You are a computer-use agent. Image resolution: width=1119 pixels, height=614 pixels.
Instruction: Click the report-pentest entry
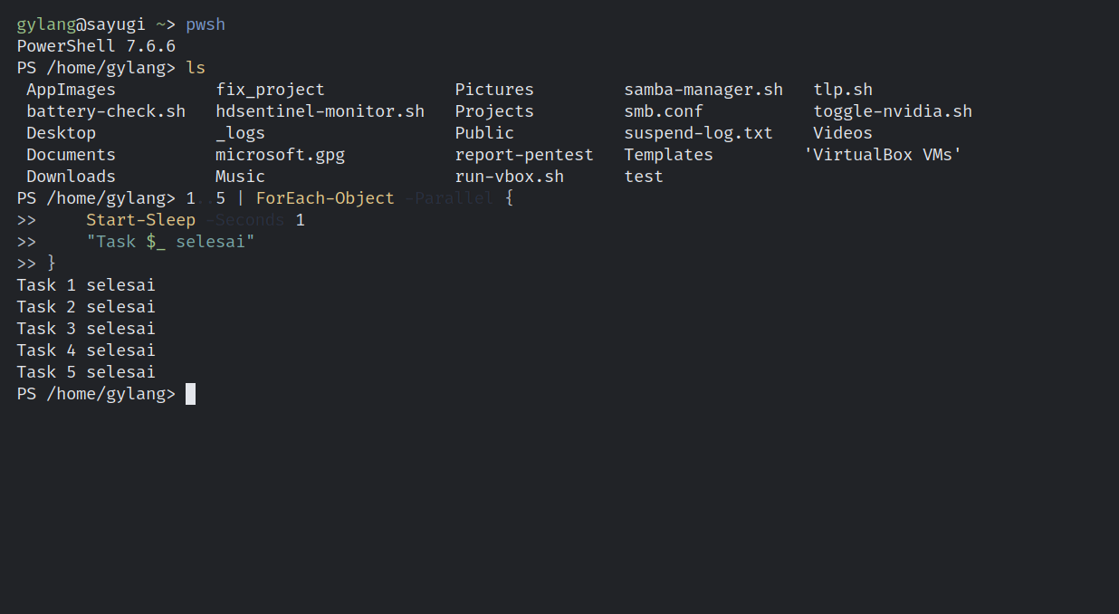pyautogui.click(x=524, y=155)
